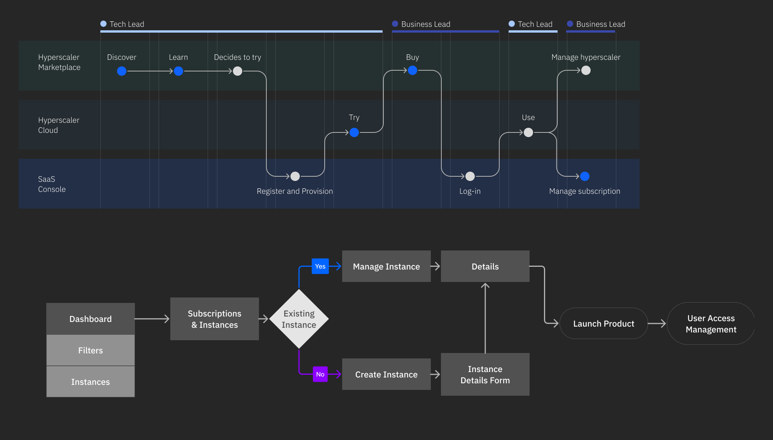Screen dimensions: 773x440
Task: Click upward arrow into the Details box
Action: click(x=485, y=318)
